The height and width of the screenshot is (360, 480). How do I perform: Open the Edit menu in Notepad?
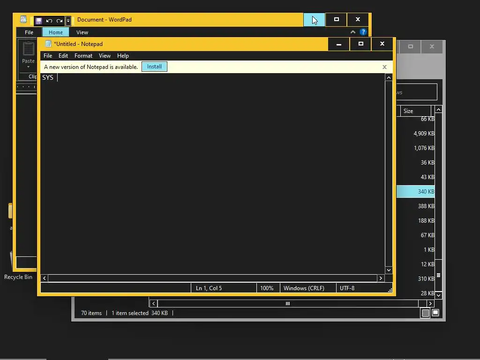pos(63,56)
